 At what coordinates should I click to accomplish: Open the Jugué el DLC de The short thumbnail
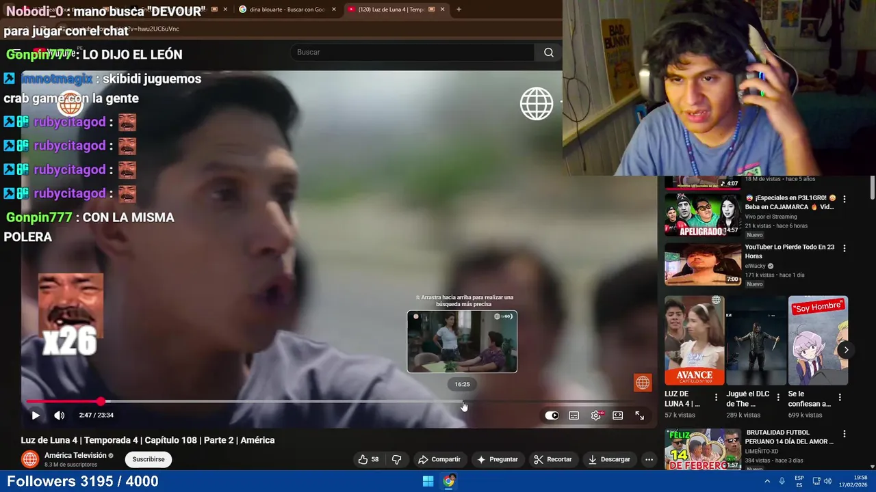point(756,340)
